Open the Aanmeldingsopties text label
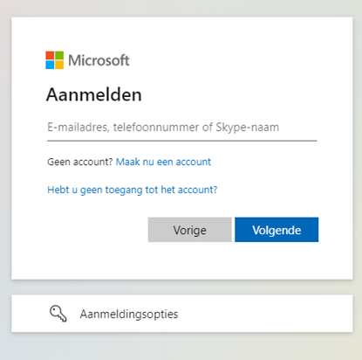This screenshot has height=360, width=362. (129, 314)
